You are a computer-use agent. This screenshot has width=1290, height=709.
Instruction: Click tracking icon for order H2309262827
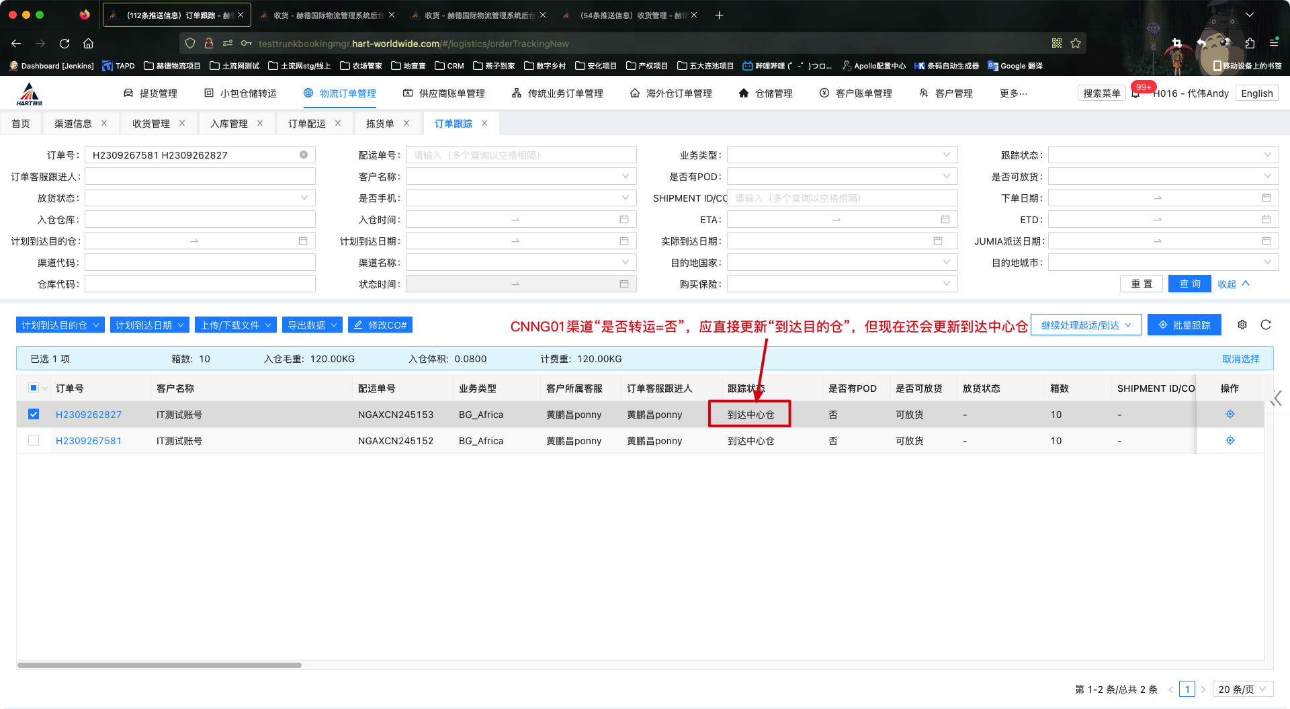pyautogui.click(x=1230, y=414)
